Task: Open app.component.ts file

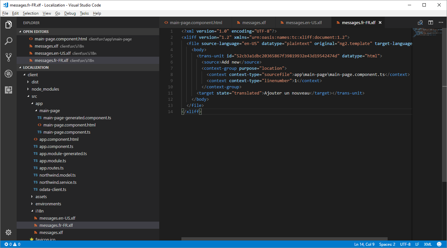Action: point(88,146)
